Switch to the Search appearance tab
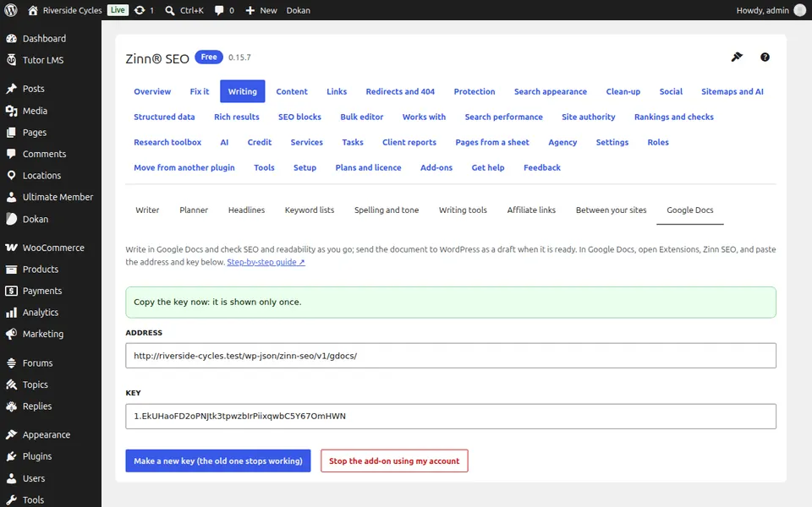The height and width of the screenshot is (507, 812). click(551, 91)
